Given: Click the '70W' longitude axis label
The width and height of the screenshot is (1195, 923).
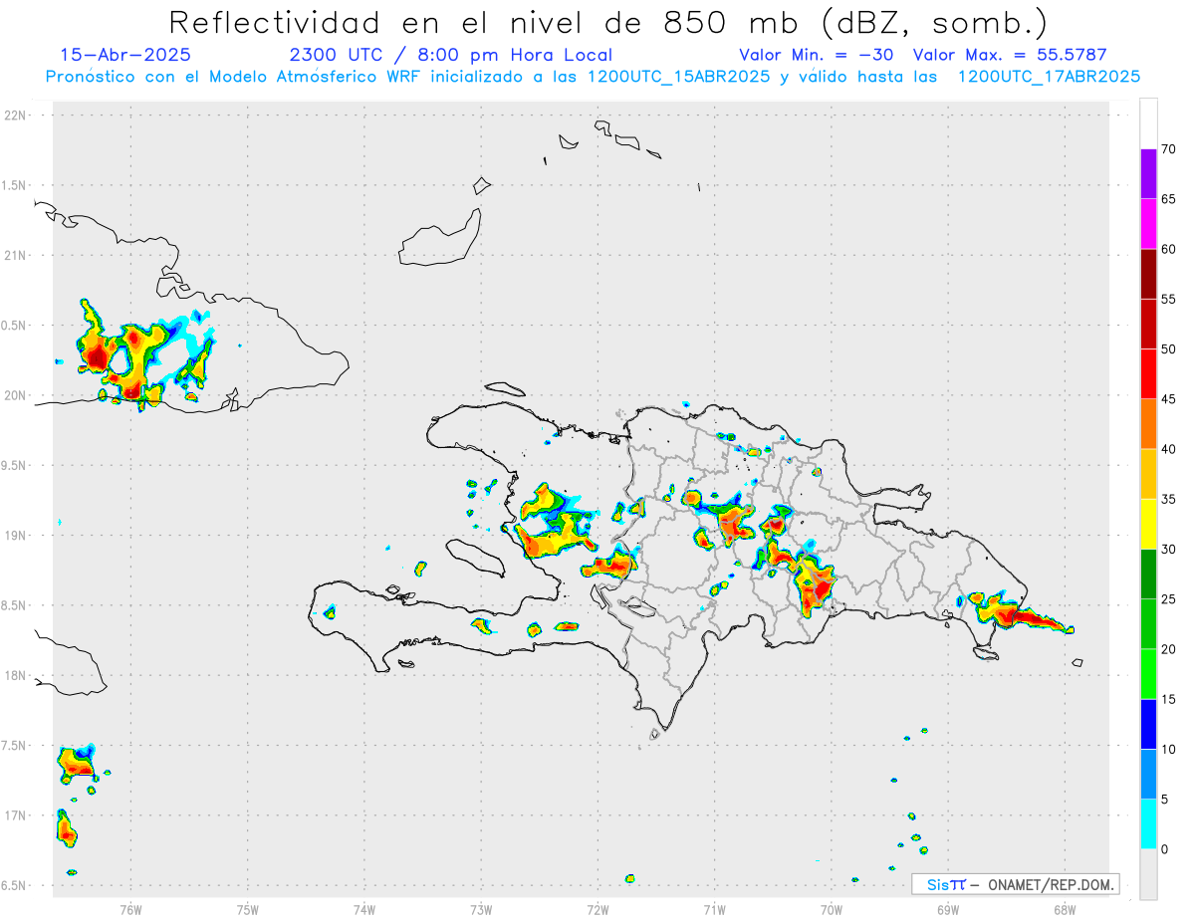Looking at the screenshot, I should coord(832,908).
